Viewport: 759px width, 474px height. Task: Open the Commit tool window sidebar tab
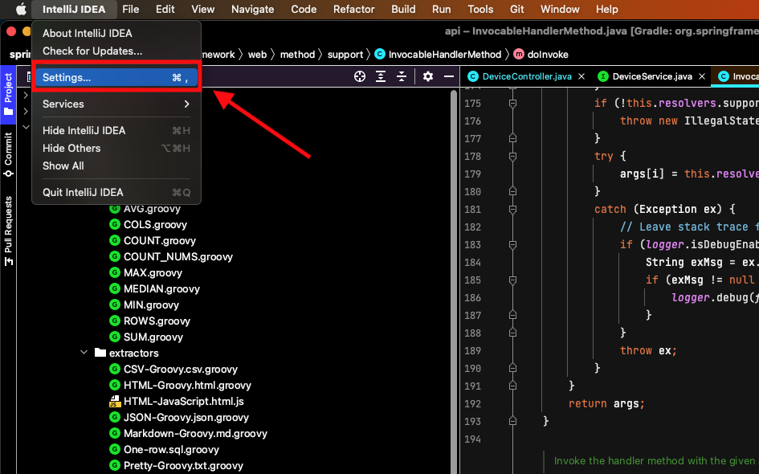tap(8, 155)
